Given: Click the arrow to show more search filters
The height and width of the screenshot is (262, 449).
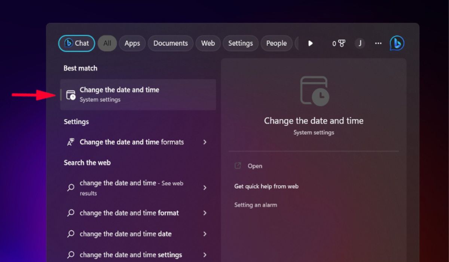Looking at the screenshot, I should (311, 43).
